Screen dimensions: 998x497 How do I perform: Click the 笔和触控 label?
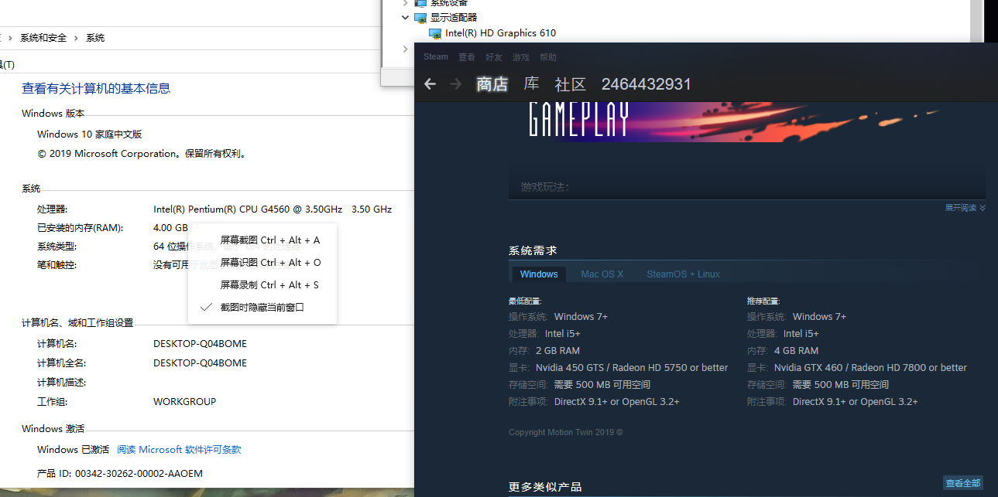[57, 265]
